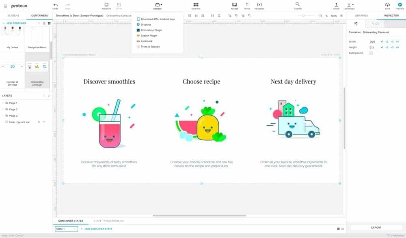Expand the Page 1 layer group

[x=3, y=103]
